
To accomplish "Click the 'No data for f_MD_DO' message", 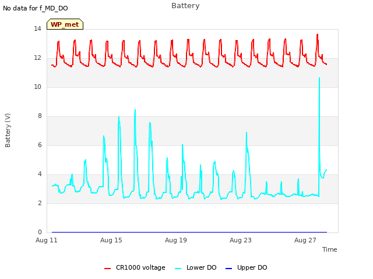I will [36, 8].
